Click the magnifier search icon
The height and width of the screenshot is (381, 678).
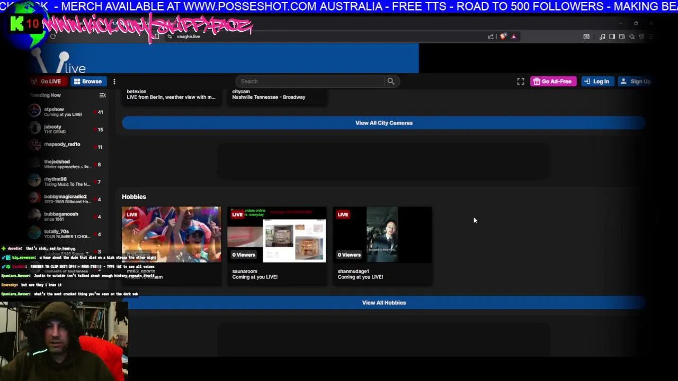pos(391,81)
